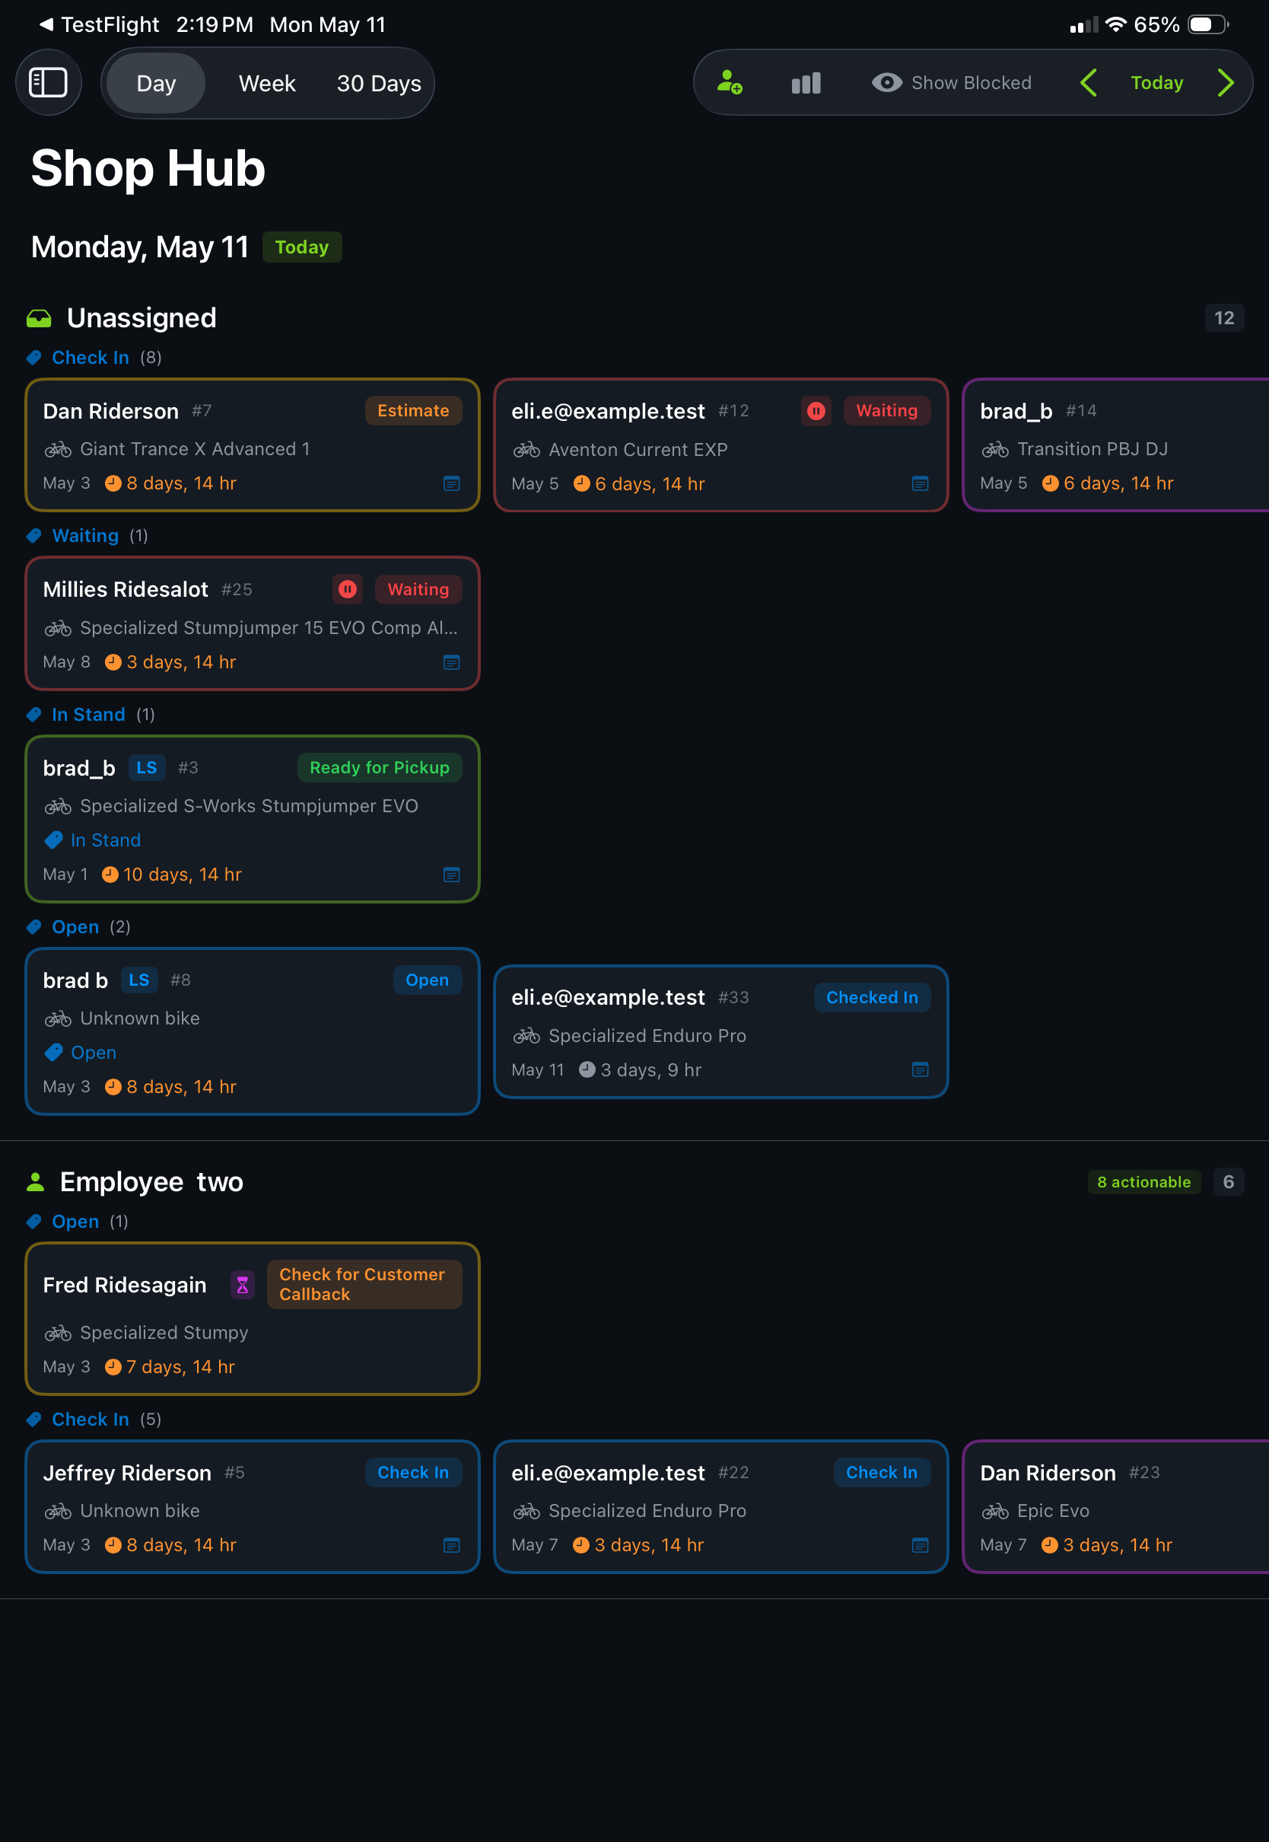Click the Shop Hub title
1269x1842 pixels.
tap(148, 169)
